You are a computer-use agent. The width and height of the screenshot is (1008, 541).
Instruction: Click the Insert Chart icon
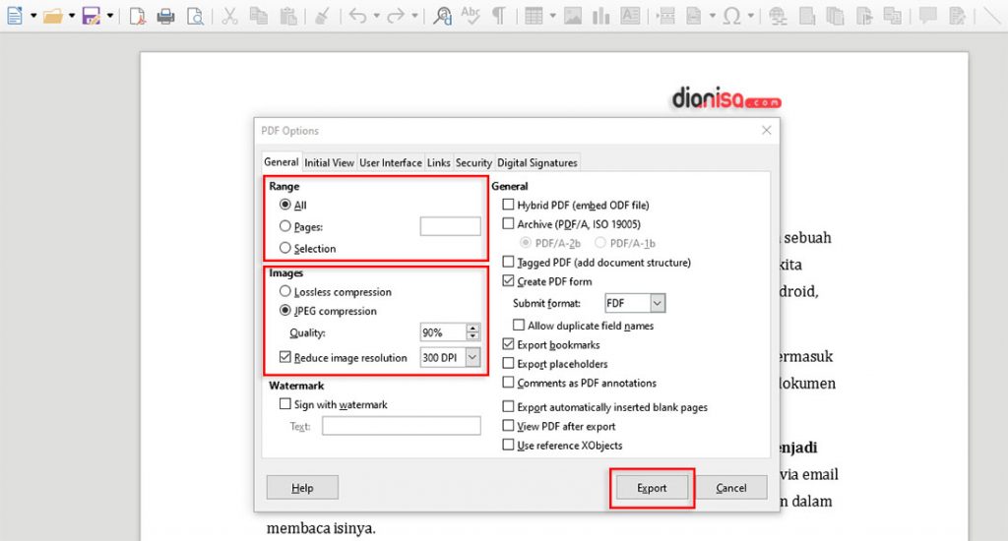(x=600, y=15)
